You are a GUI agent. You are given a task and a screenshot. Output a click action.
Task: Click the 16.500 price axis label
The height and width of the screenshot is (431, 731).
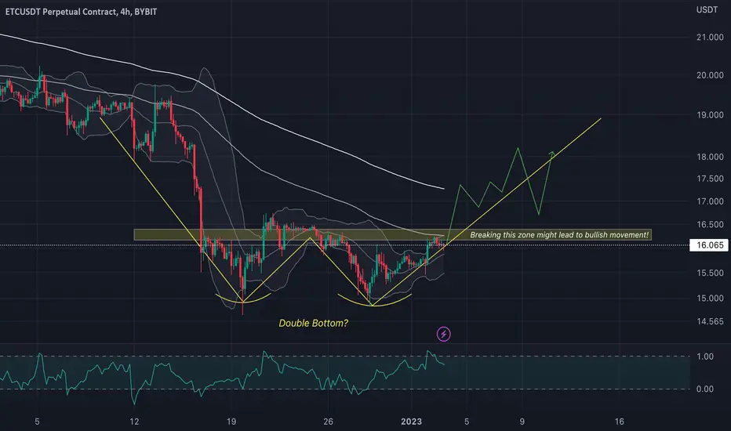(710, 225)
